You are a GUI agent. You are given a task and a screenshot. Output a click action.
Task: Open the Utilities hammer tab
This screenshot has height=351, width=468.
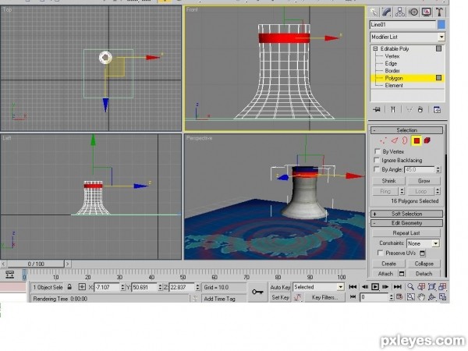tap(438, 12)
